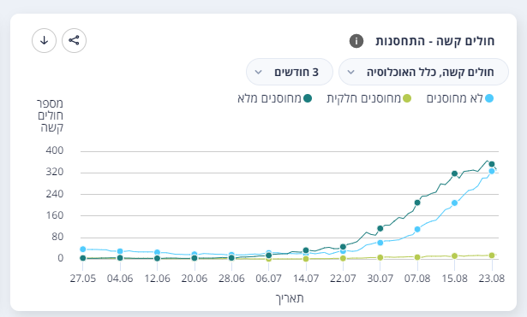Open the 3 חודשים time range dropdown
This screenshot has height=317, width=527.
[x=290, y=72]
